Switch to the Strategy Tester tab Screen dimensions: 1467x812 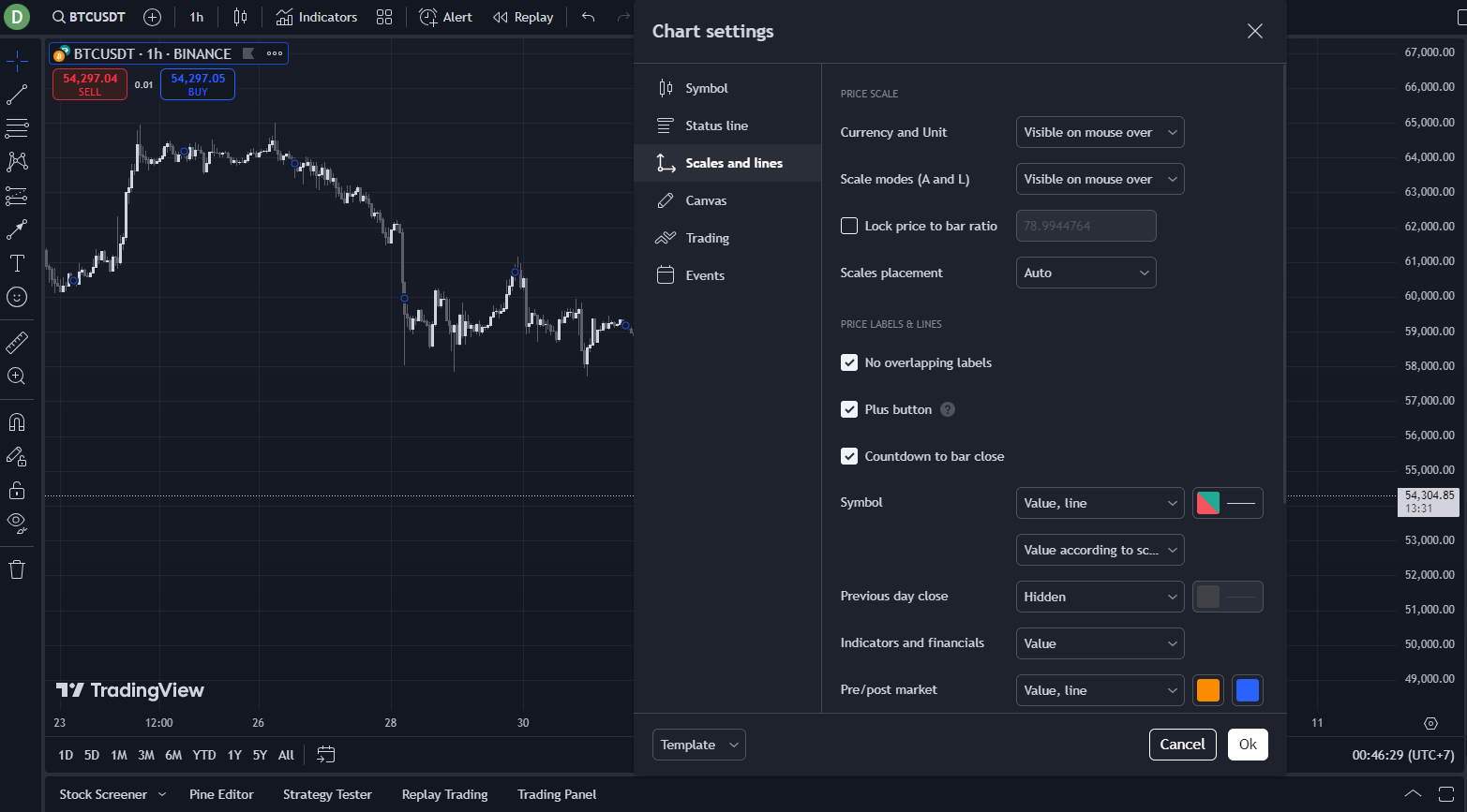pos(327,794)
